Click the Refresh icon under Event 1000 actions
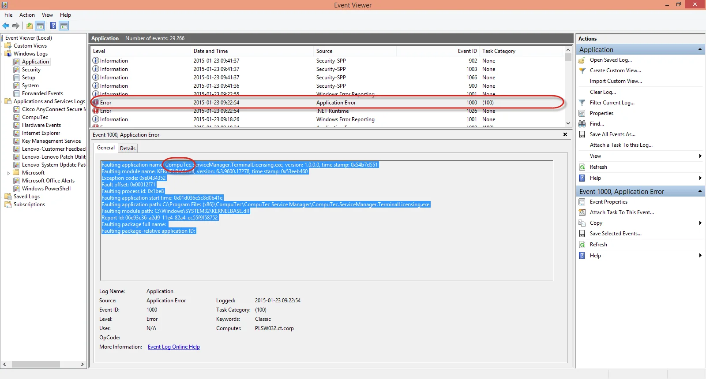The image size is (706, 379). (582, 245)
